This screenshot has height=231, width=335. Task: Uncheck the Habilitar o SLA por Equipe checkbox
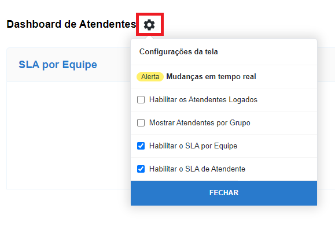click(141, 146)
